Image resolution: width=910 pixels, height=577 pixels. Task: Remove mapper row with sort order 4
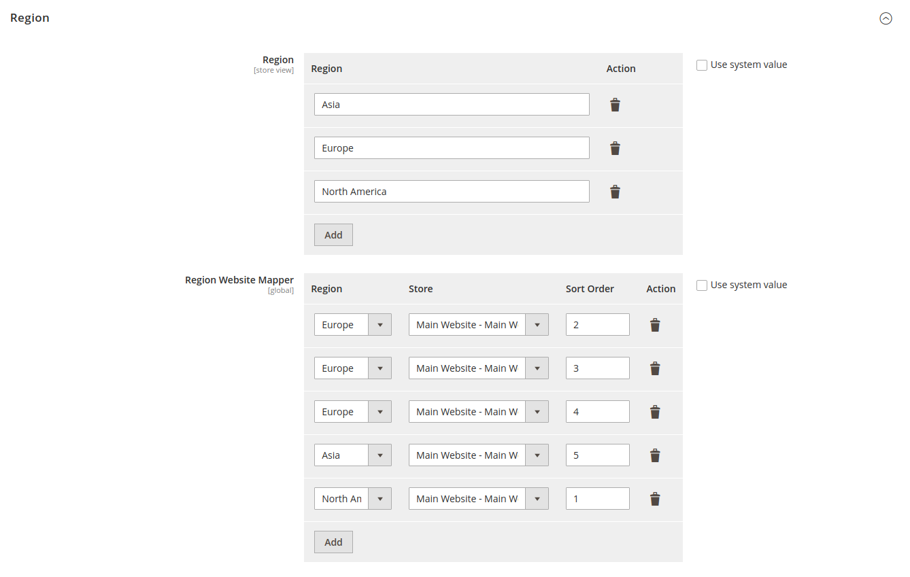tap(655, 412)
